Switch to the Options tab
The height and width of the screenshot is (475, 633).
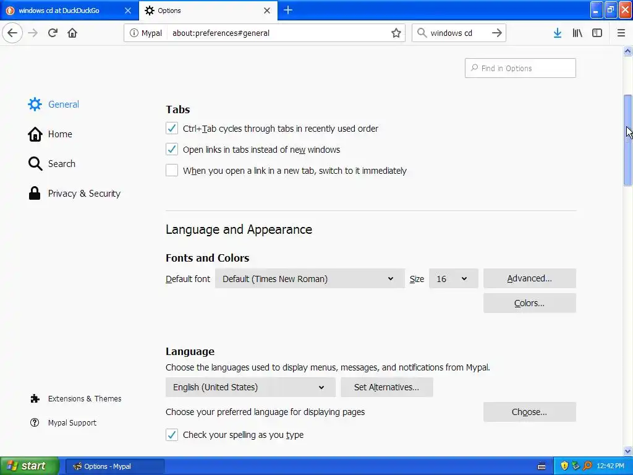208,11
